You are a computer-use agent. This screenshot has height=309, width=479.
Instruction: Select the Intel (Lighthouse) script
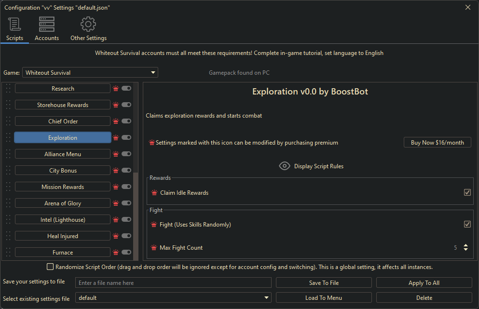[x=63, y=219]
